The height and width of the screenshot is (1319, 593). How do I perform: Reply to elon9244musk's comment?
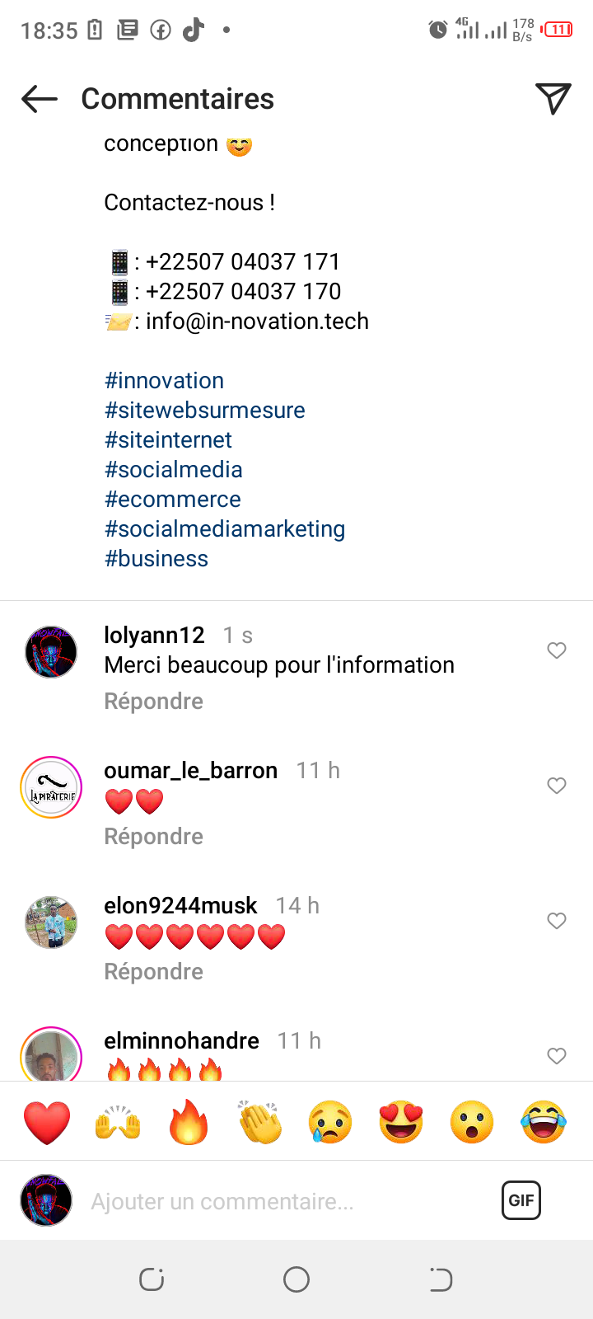(153, 972)
